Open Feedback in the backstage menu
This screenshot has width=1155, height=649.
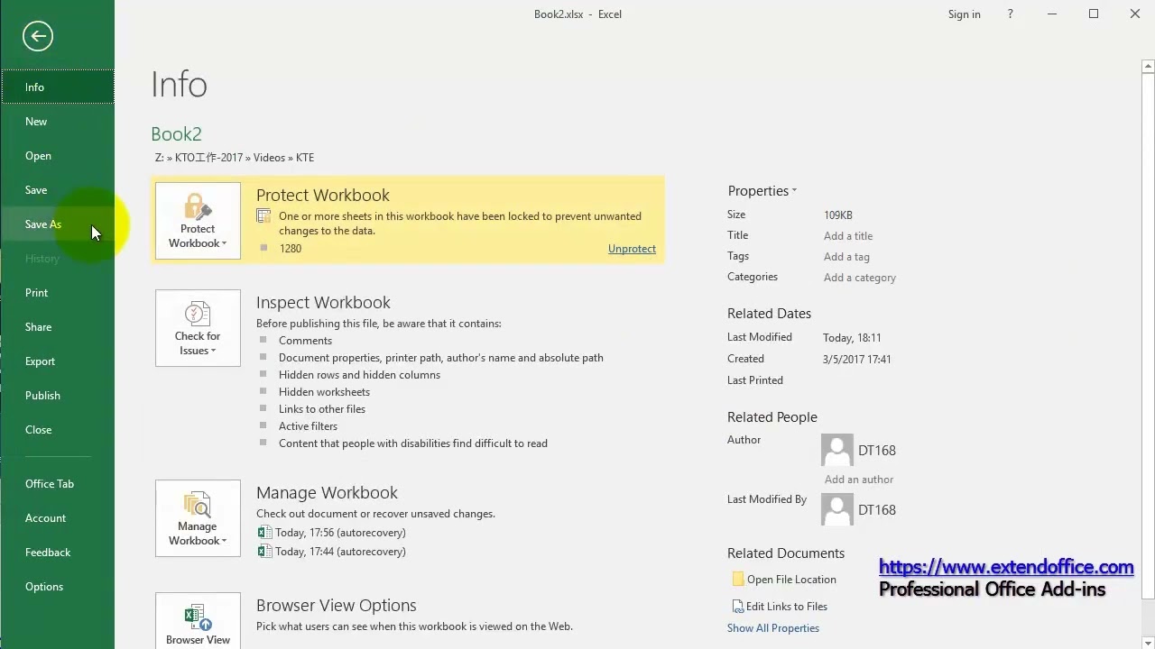pos(58,553)
